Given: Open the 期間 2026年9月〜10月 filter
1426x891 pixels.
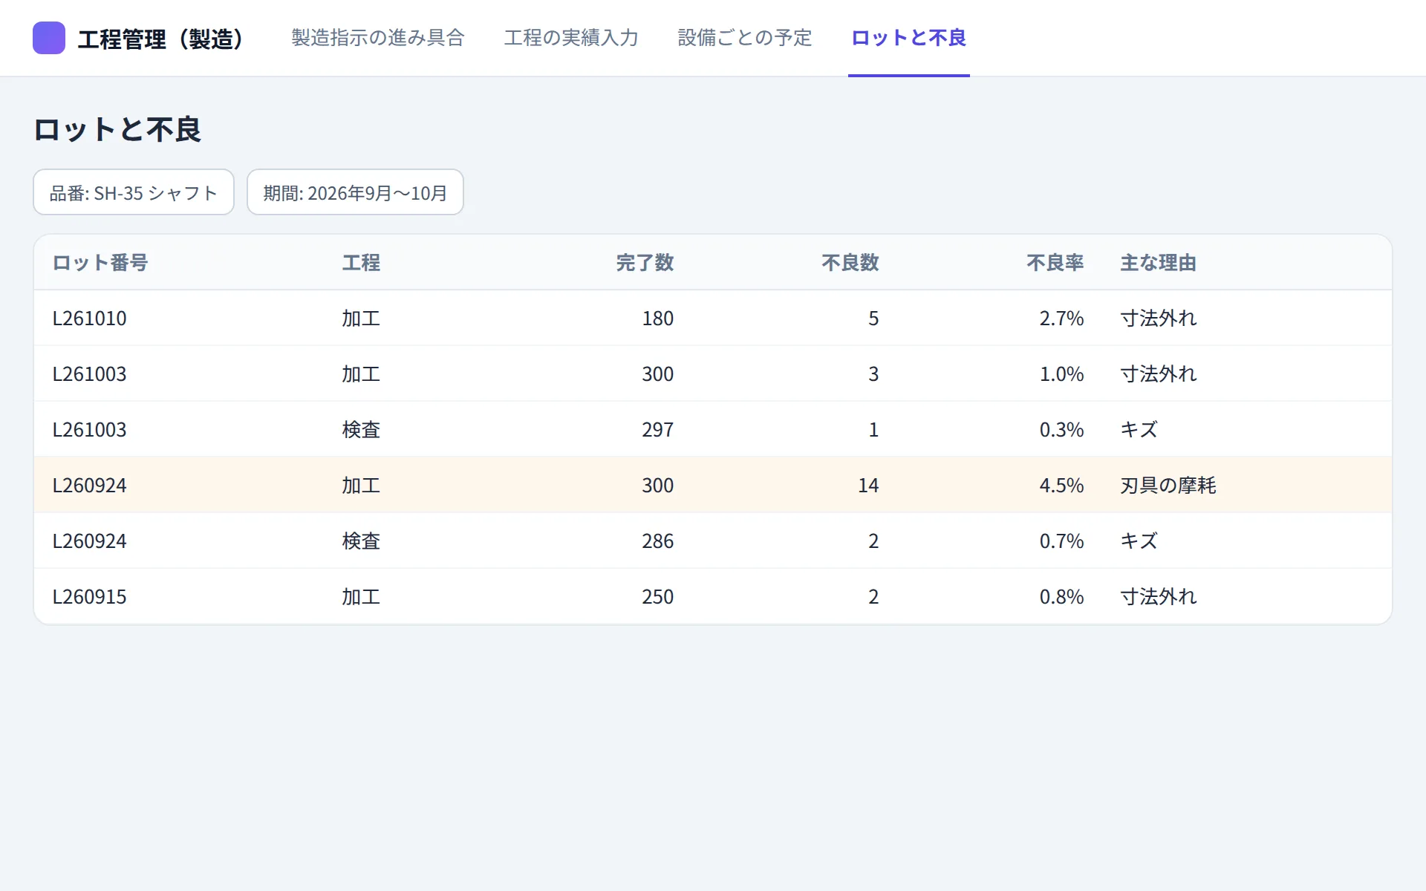Looking at the screenshot, I should pyautogui.click(x=355, y=192).
